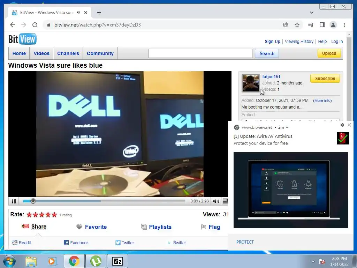Subscribe to fatjoe151
The width and height of the screenshot is (357, 268).
(325, 79)
